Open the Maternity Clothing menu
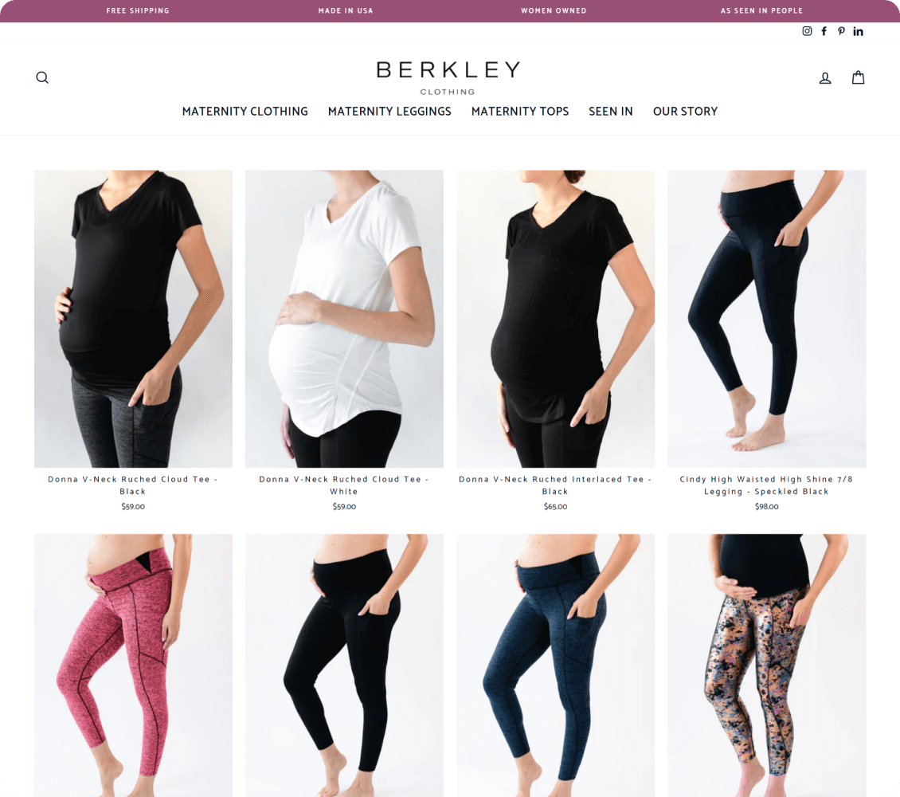The height and width of the screenshot is (797, 900). 245,112
